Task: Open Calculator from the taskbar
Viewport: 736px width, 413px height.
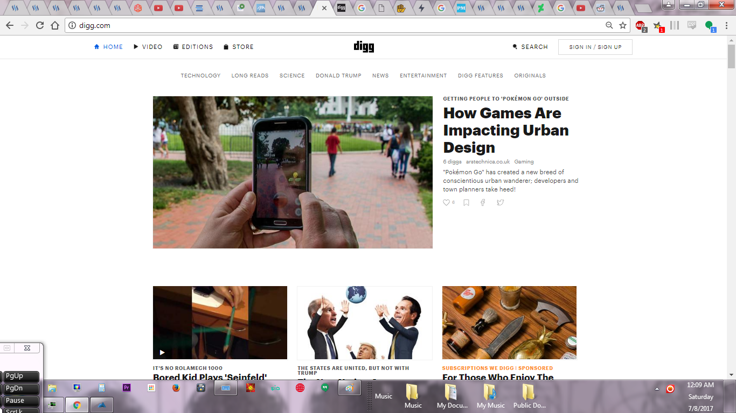Action: [102, 388]
